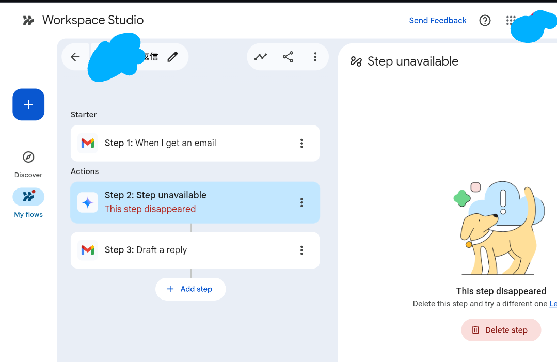Click the back arrow icon

pos(75,57)
